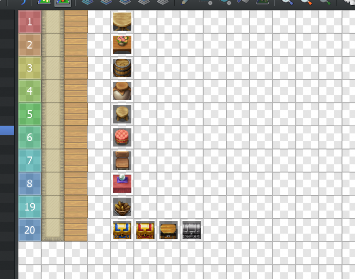
Task: Pick the flower pot table tile
Action: (x=122, y=45)
